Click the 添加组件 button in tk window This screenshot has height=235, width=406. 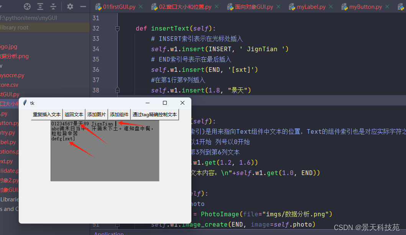(x=119, y=115)
